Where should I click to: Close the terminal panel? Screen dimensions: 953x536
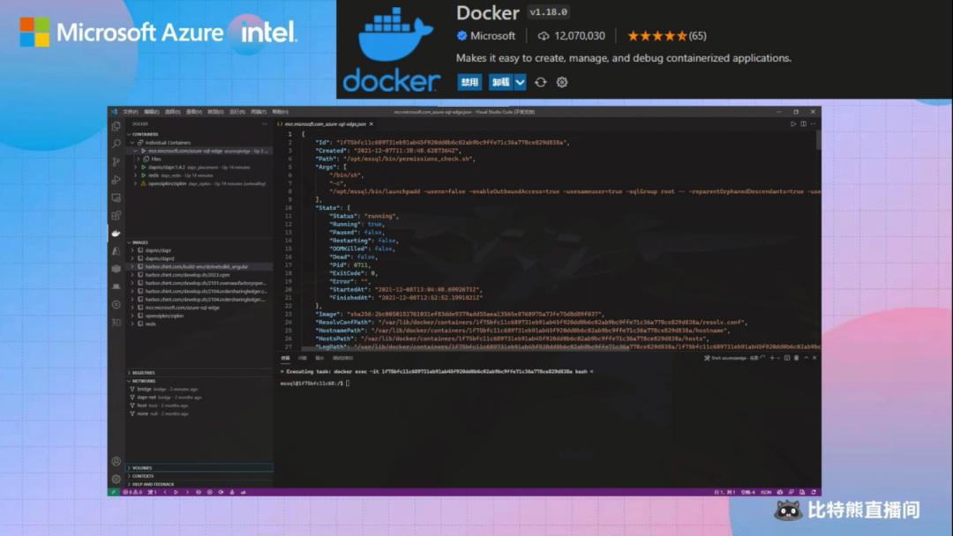[814, 358]
